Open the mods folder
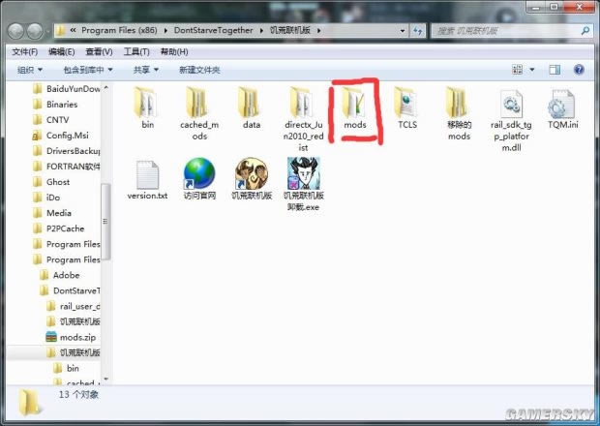Viewport: 600px width, 426px height. click(355, 107)
